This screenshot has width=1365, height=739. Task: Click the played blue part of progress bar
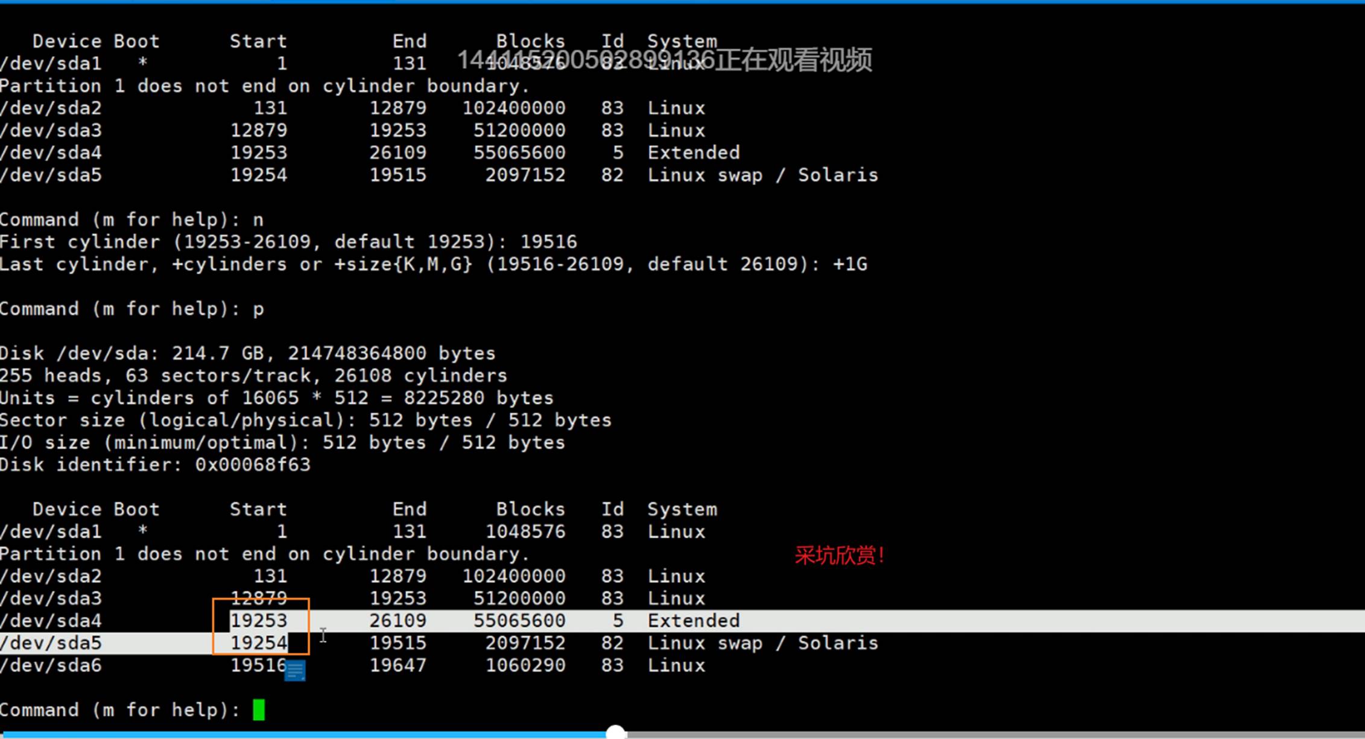tap(302, 734)
